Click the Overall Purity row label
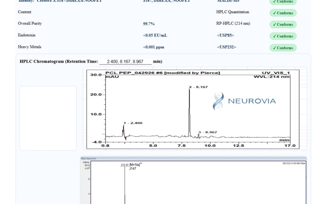 [x=30, y=23]
